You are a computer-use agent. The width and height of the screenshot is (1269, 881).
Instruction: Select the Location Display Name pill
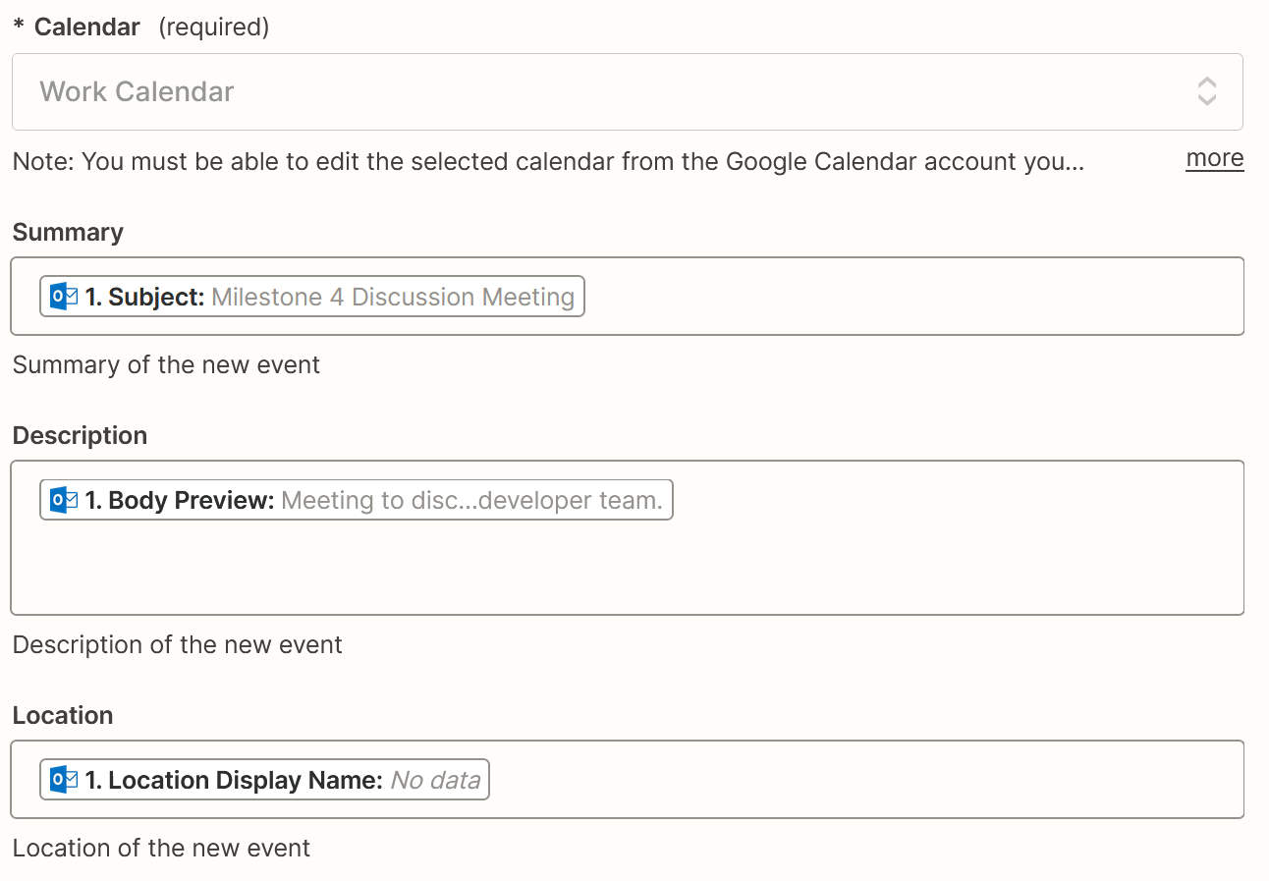265,780
